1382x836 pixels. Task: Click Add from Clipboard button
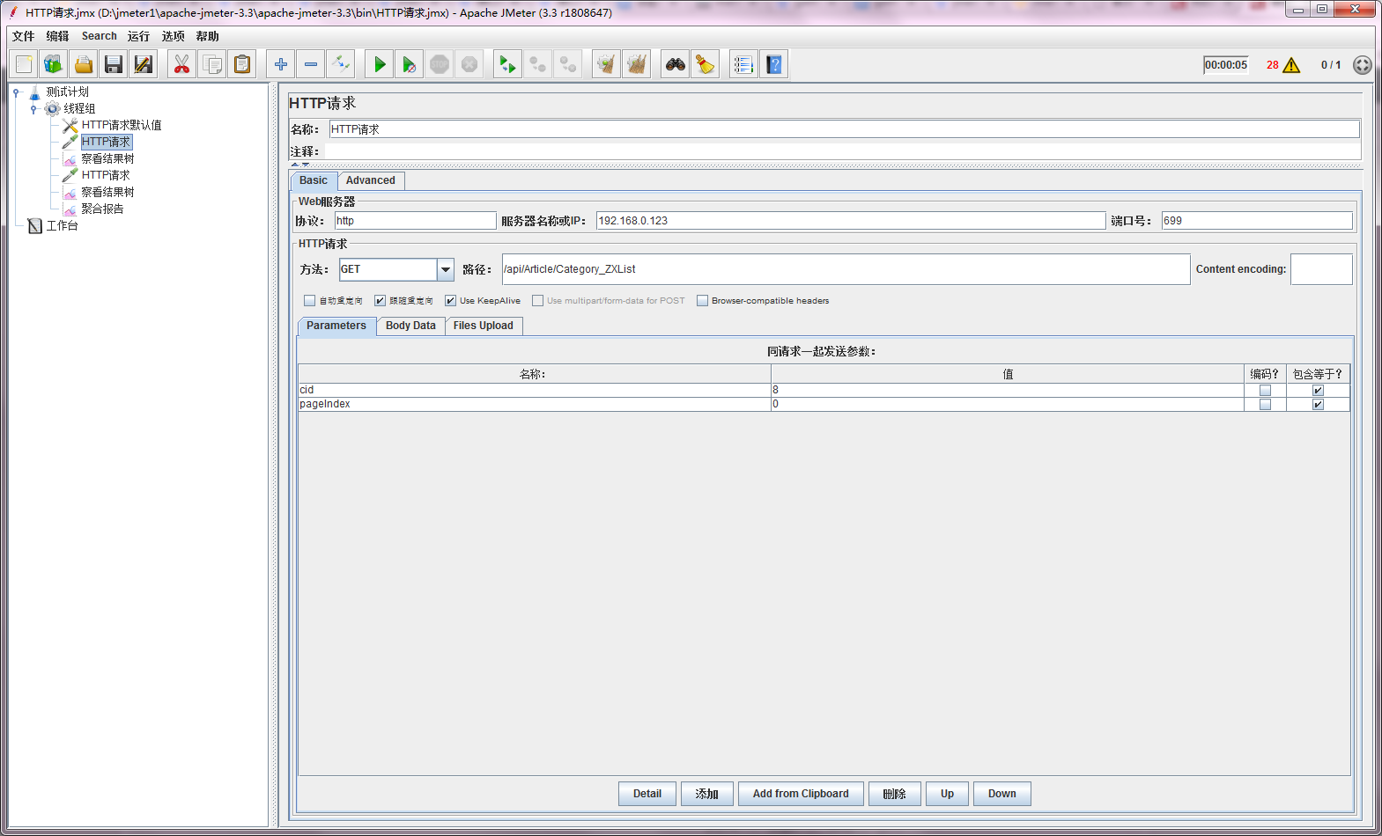(x=801, y=794)
